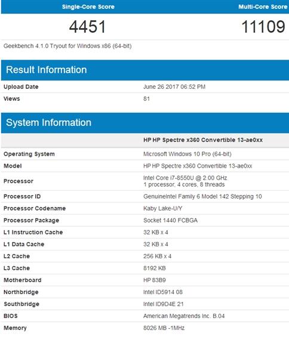The image size is (289, 340).
Task: Select the upload date June 26 2017 value
Action: point(174,87)
